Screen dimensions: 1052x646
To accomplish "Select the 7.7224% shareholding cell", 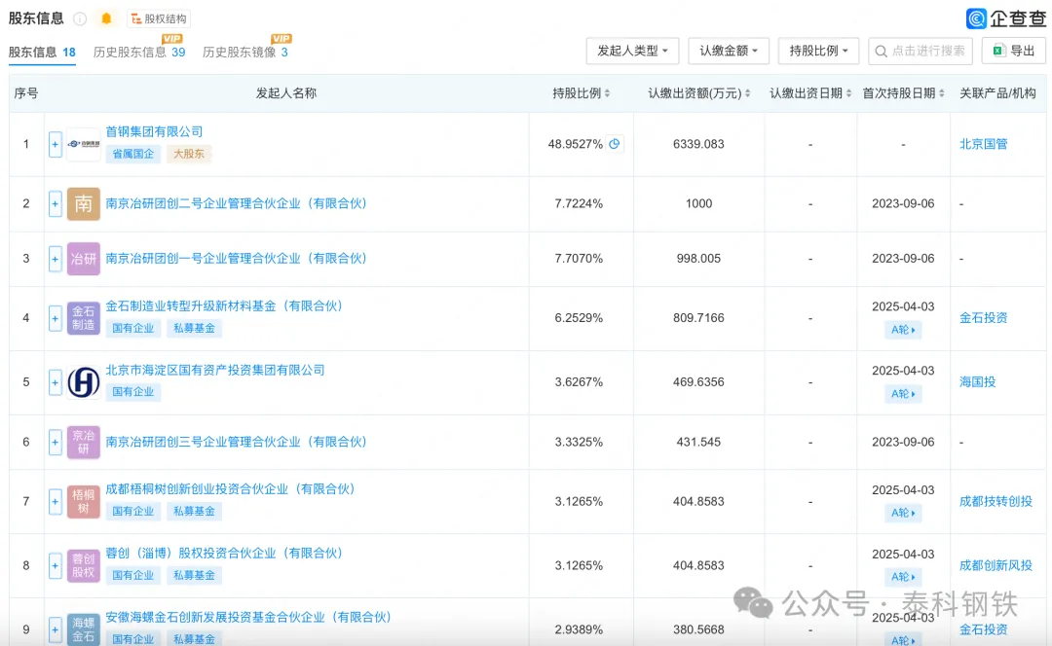I will pos(579,203).
